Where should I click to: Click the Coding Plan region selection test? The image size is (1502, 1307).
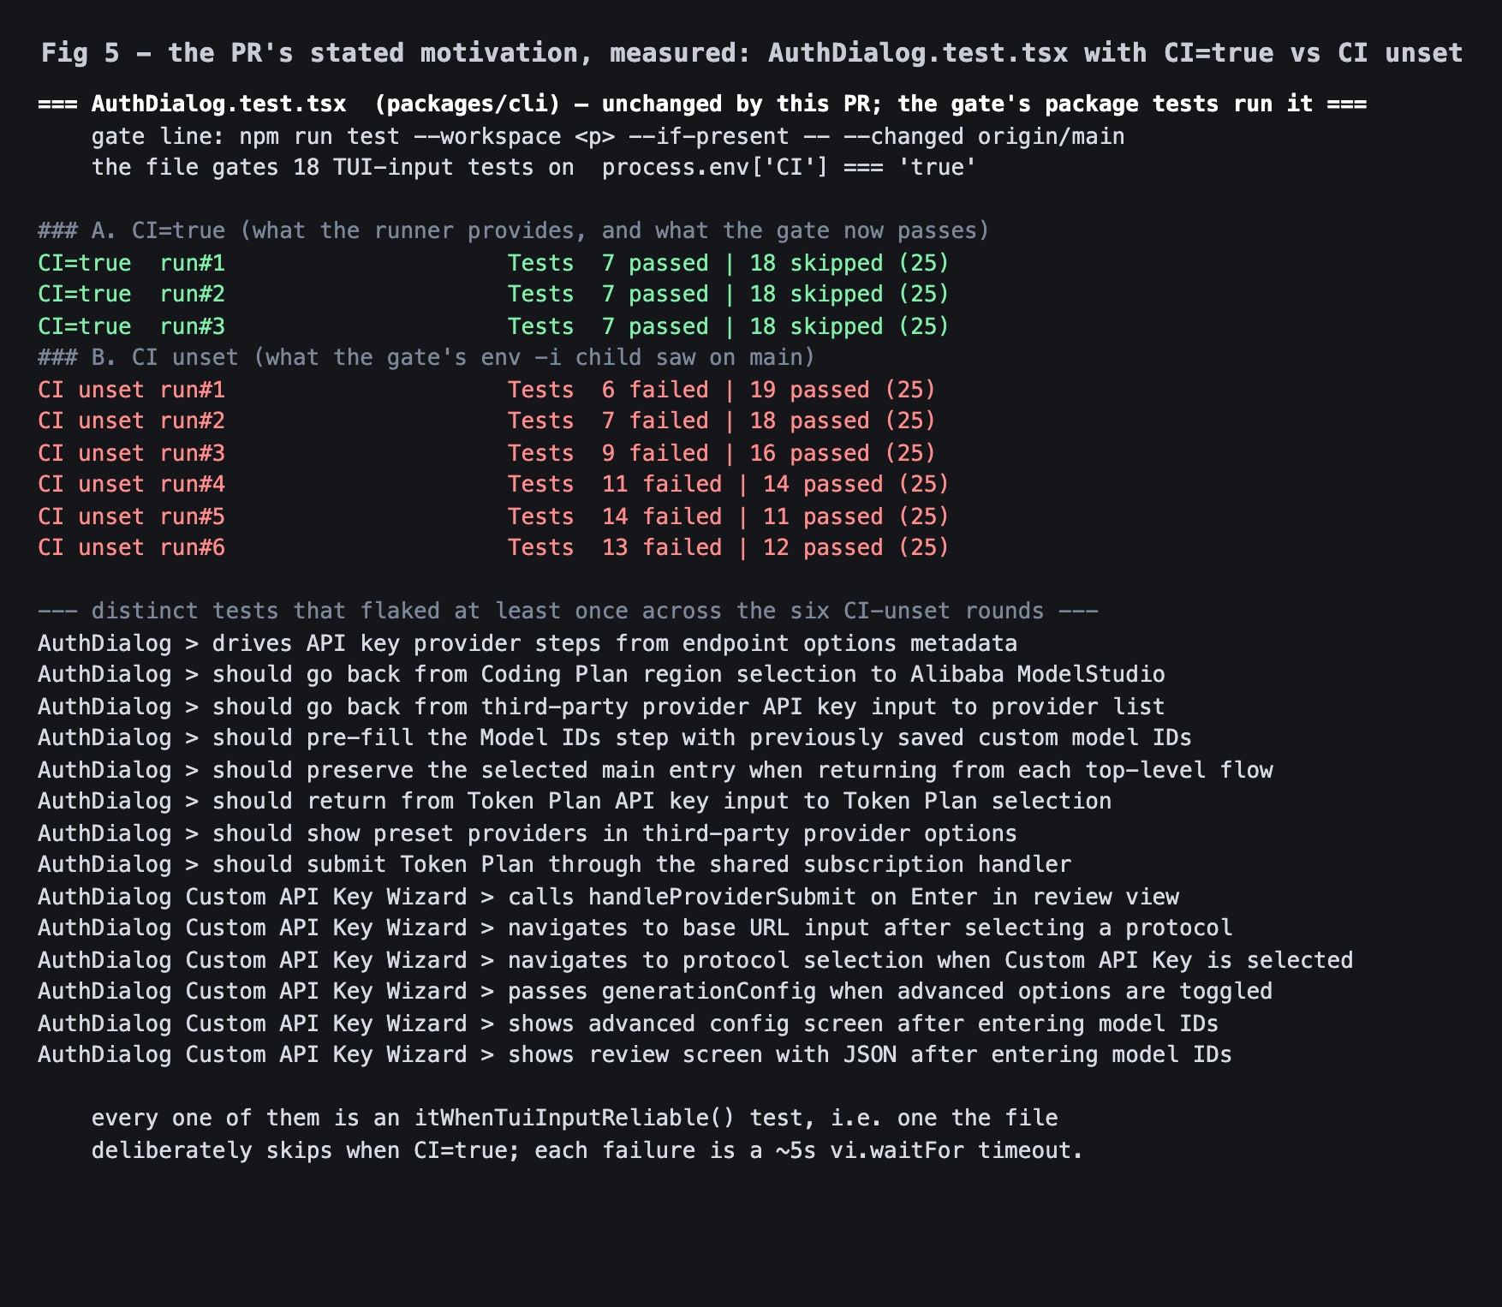pyautogui.click(x=601, y=674)
